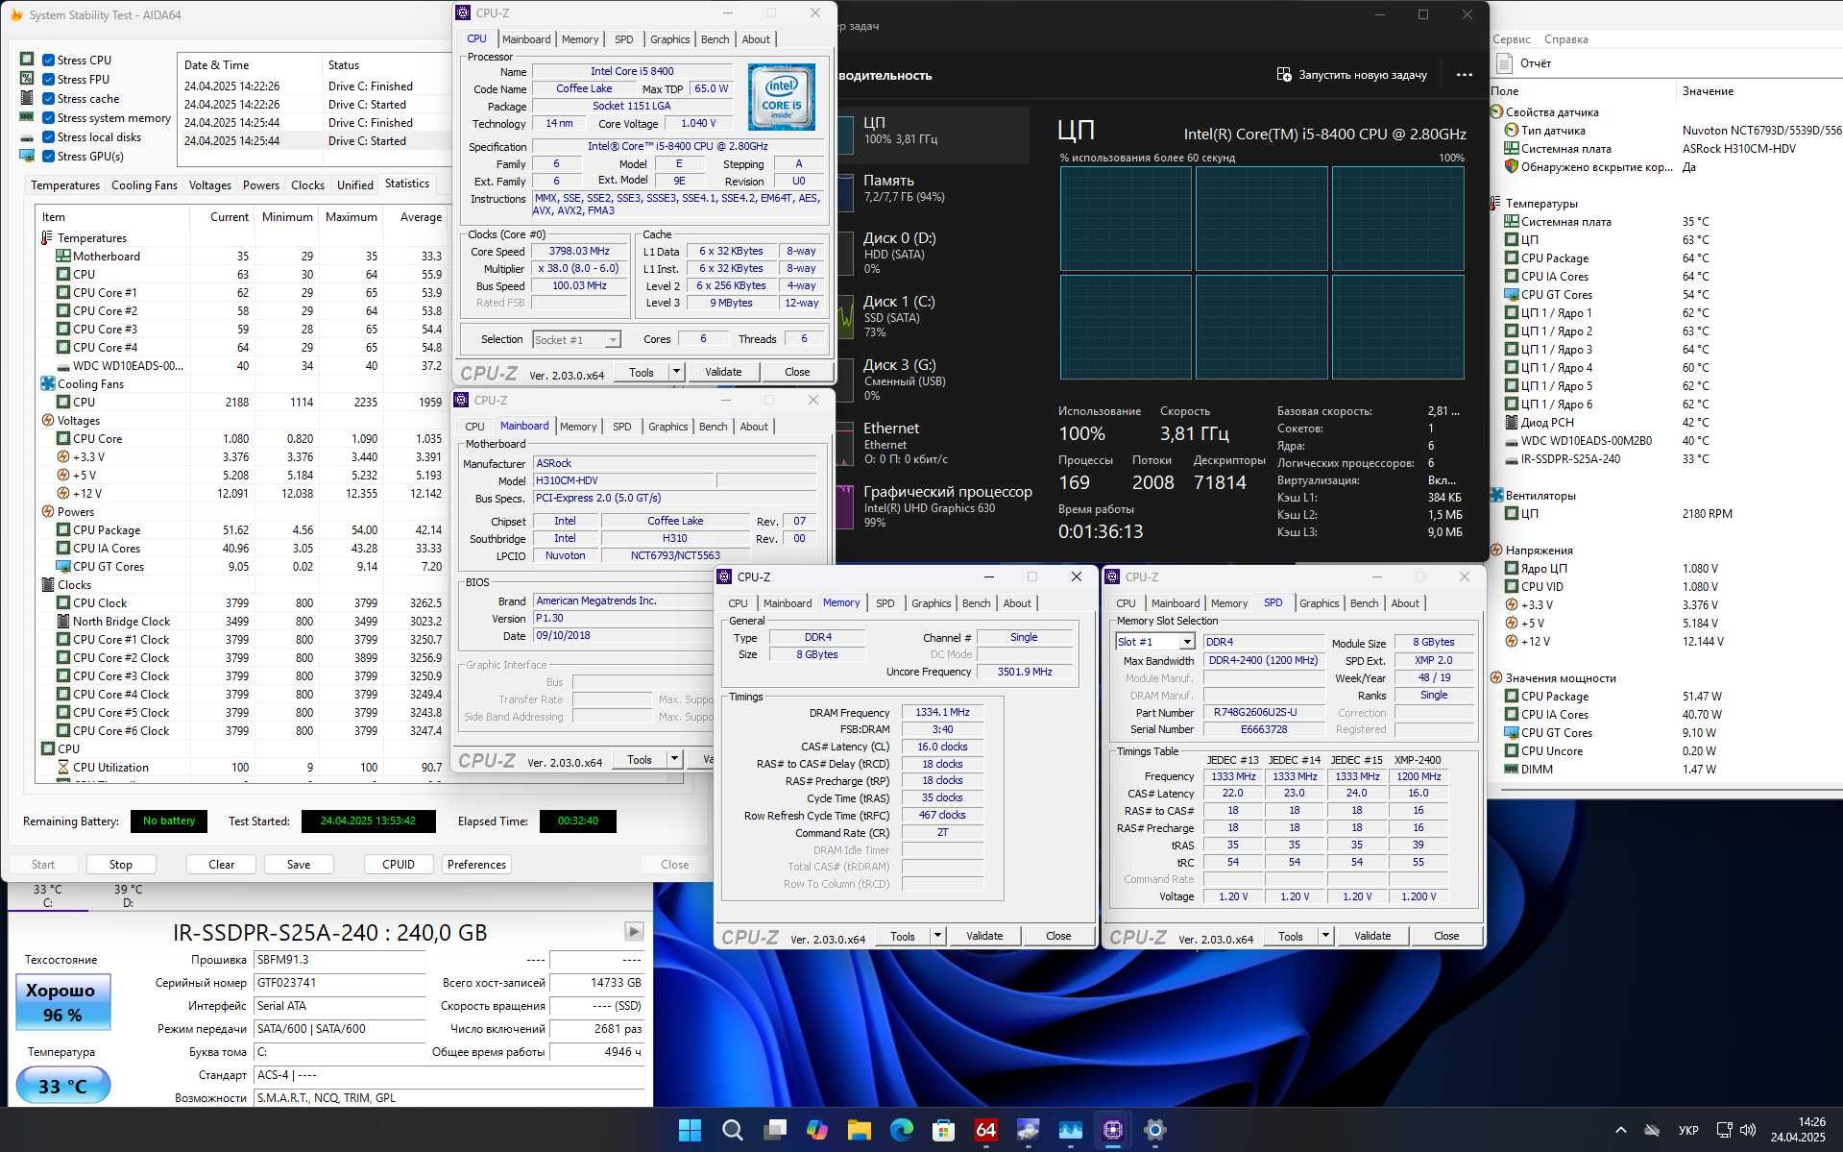Select Диск 1 (C:) performance item

pos(932,316)
